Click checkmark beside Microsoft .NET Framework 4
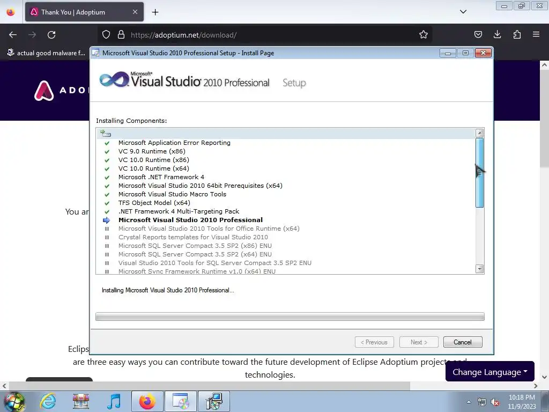 point(107,177)
